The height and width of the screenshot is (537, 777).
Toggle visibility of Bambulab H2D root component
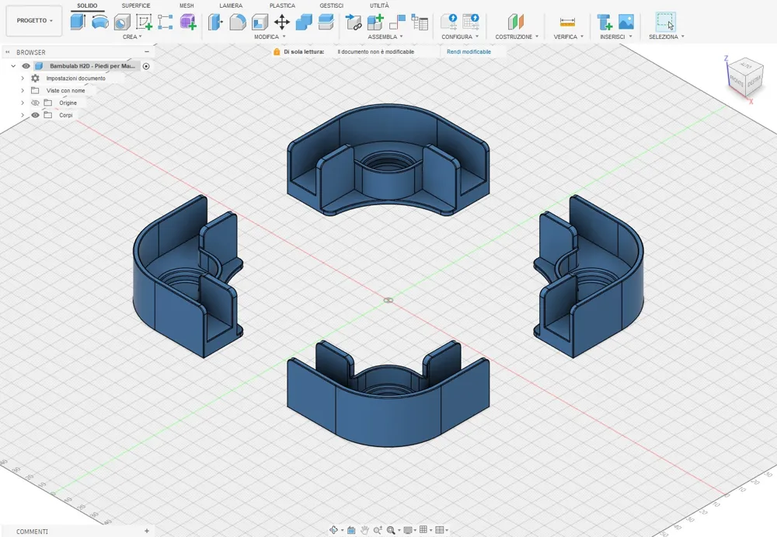pos(26,66)
